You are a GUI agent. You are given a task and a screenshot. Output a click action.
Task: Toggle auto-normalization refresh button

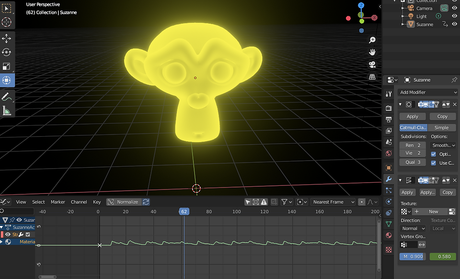click(146, 202)
